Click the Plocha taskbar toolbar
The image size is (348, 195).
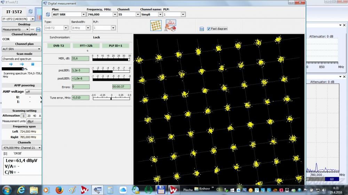(188, 190)
